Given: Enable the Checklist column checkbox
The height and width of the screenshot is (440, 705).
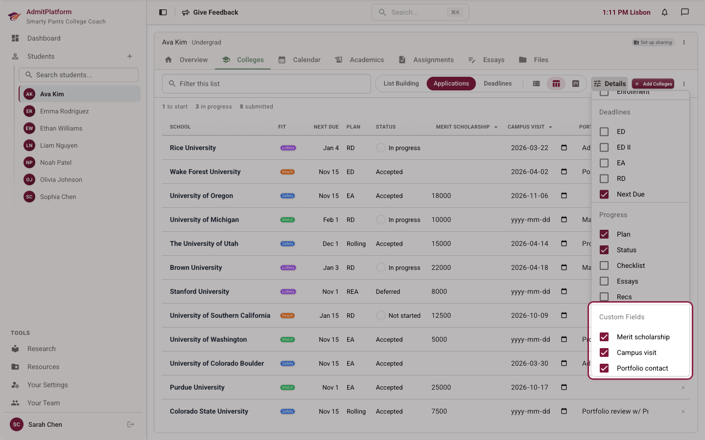Looking at the screenshot, I should [604, 265].
